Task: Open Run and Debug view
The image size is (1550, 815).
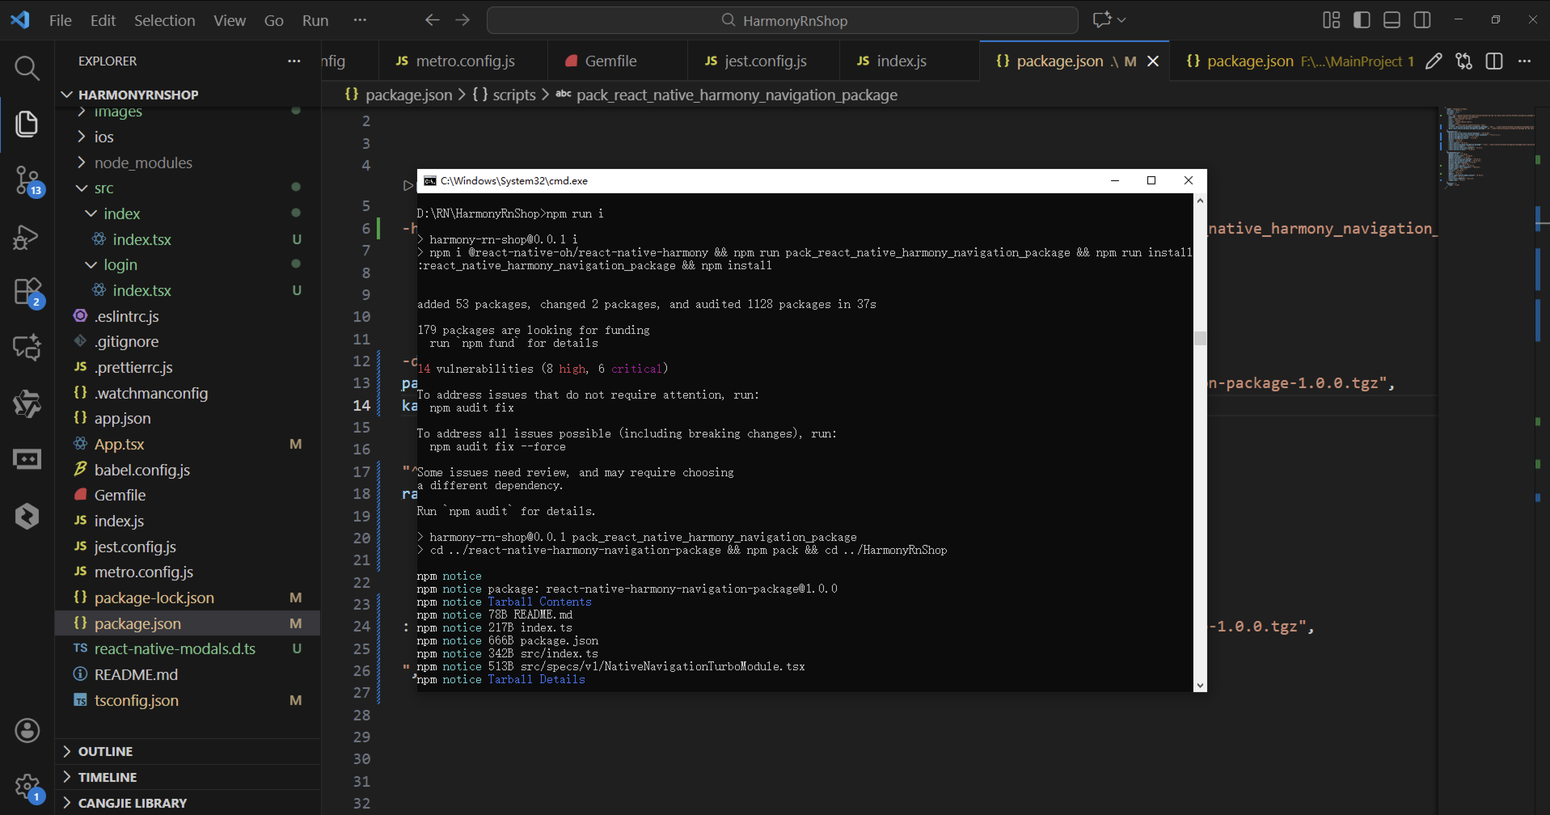Action: point(26,236)
